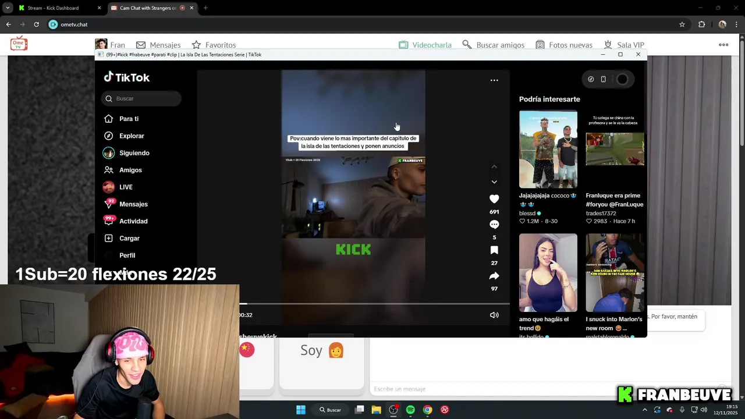Toggle video volume speaker icon
Screen dimensions: 745x419
494,315
